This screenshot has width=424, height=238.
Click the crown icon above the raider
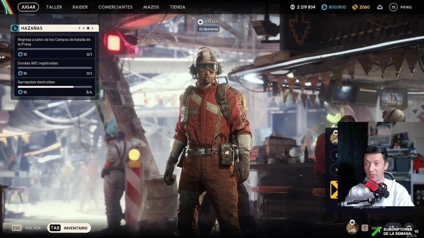(x=200, y=22)
